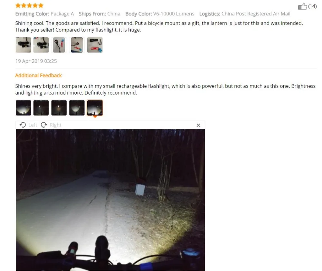View the fourth night beam feedback thumbnail
This screenshot has width=322, height=271.
click(x=77, y=108)
